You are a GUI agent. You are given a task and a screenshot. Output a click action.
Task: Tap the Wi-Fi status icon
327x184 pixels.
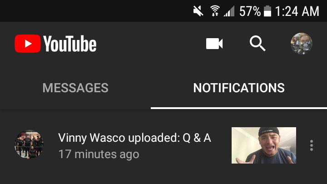click(x=215, y=11)
